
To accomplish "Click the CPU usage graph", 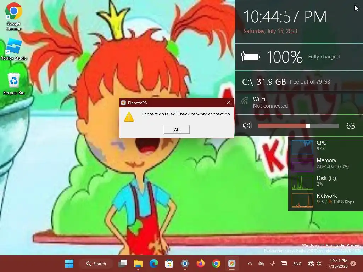I will tap(302, 147).
